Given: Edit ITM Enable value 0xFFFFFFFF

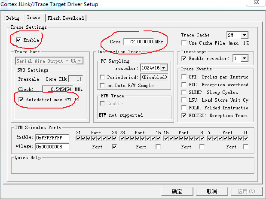Looking at the screenshot, I should [x=52, y=138].
